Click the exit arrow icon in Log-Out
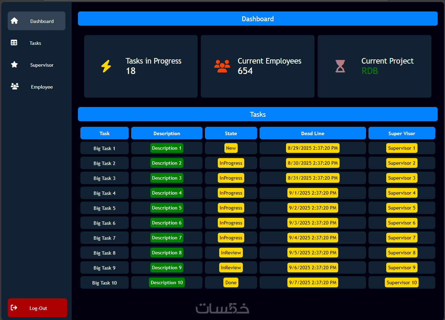This screenshot has width=445, height=320. (14, 308)
